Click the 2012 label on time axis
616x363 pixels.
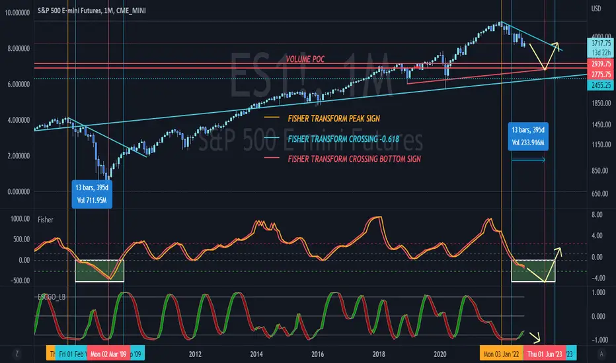coord(195,354)
